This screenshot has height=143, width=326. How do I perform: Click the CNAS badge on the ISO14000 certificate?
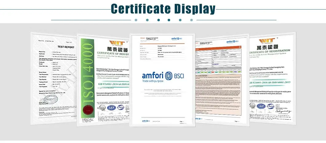click(x=121, y=107)
